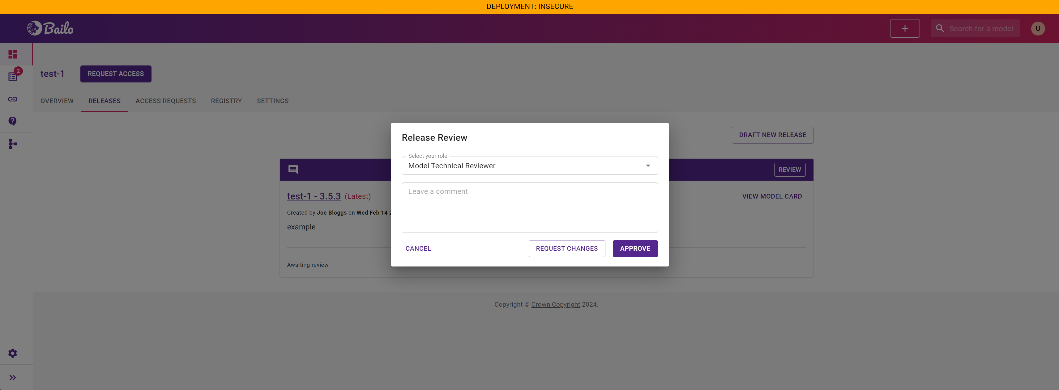Screen dimensions: 1059x390
Task: Open the help question mark icon
Action: (x=13, y=121)
